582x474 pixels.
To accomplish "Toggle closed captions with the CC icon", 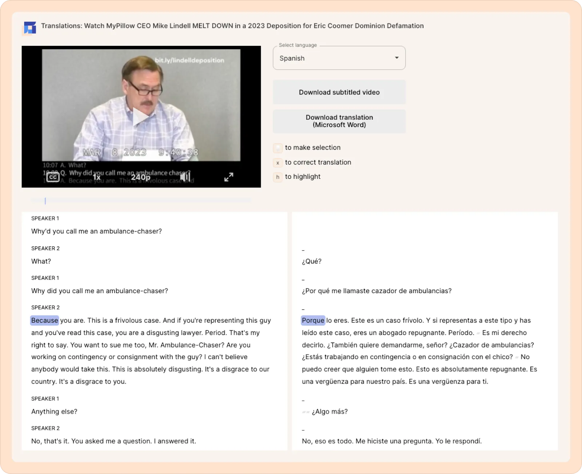I will click(53, 177).
